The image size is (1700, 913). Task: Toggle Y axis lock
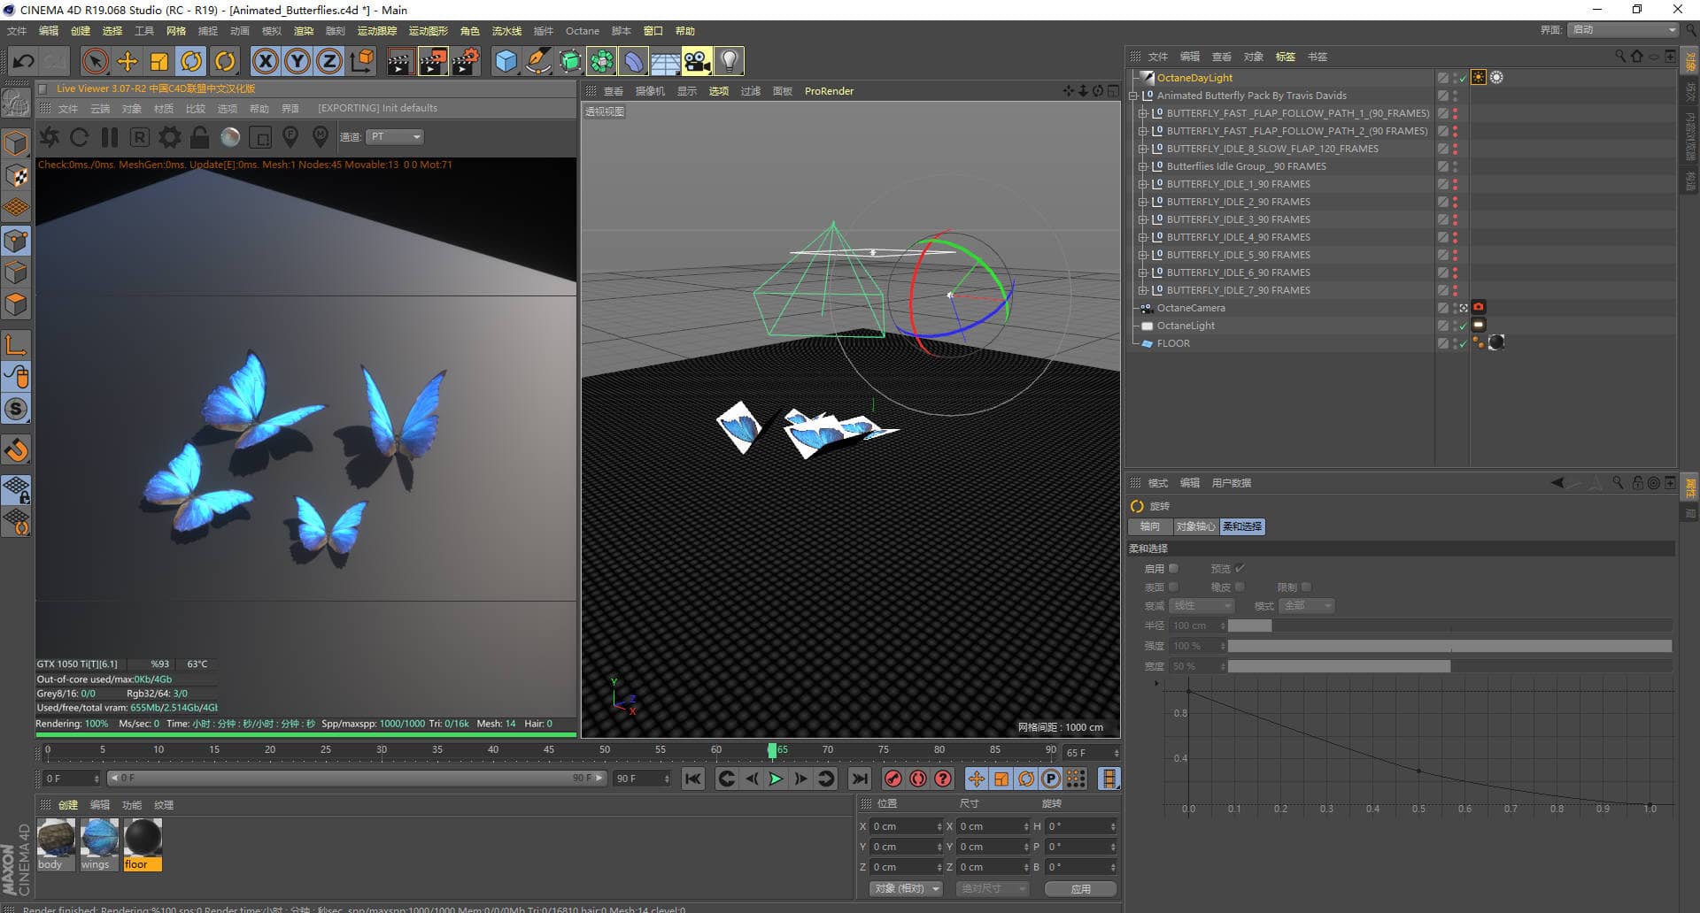297,61
